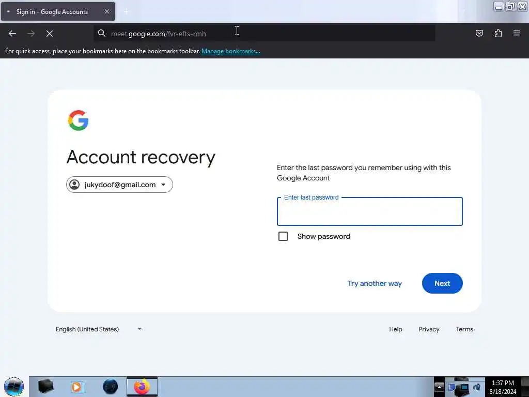This screenshot has height=397, width=529.
Task: Open the Terms link
Action: point(464,329)
